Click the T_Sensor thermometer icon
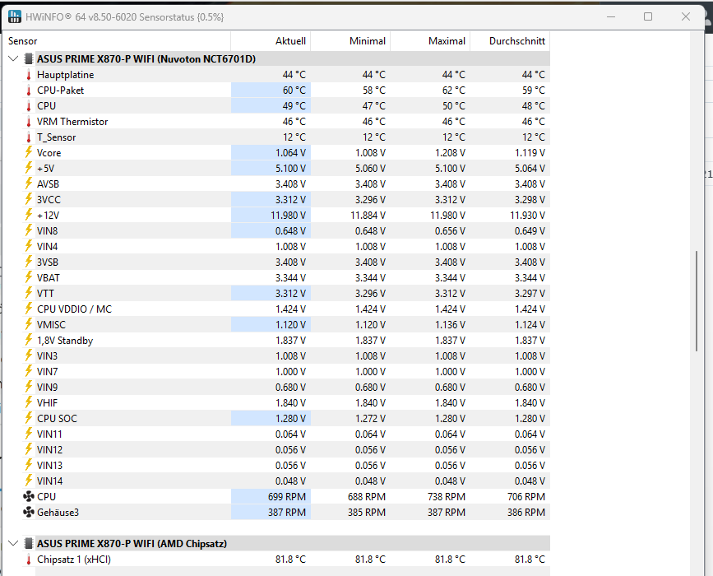Screen dimensions: 713x576 (x=29, y=137)
